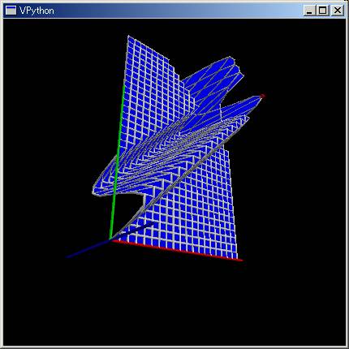Click the empty title bar area

pos(179,11)
